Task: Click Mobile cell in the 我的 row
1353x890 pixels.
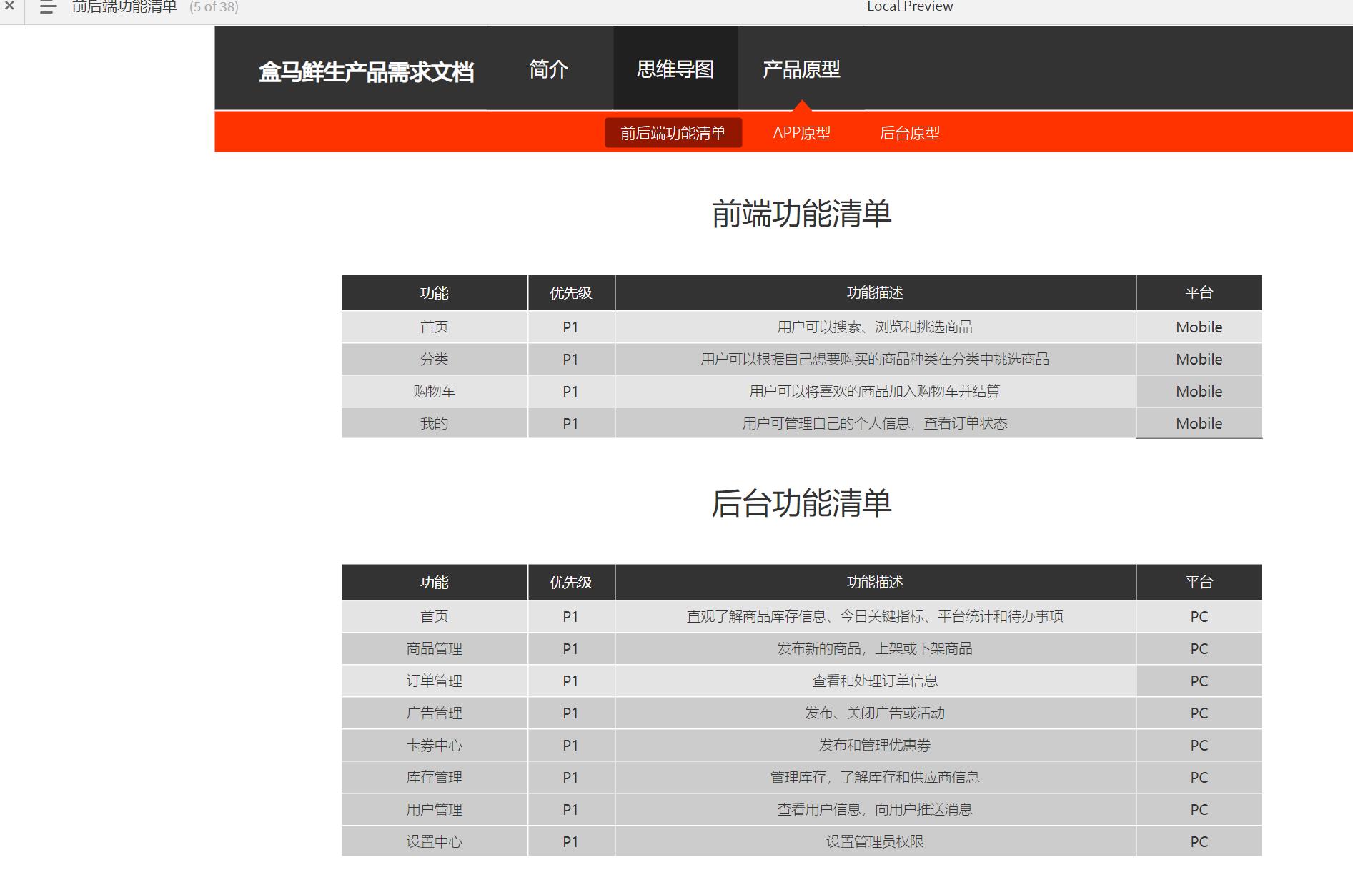Action: tap(1199, 424)
